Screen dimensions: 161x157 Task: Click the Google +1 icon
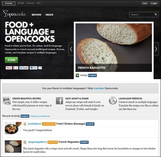[16, 68]
